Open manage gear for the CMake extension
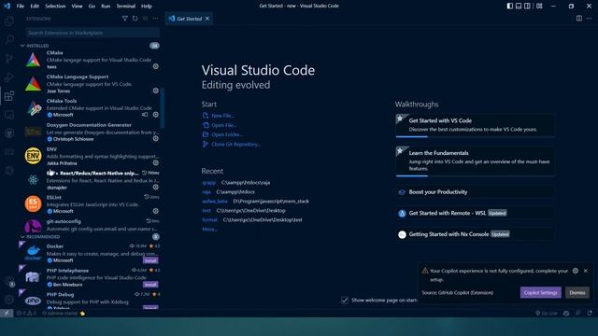Image resolution: width=598 pixels, height=336 pixels. (x=156, y=66)
